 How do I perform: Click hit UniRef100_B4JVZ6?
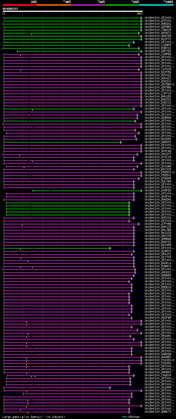[158, 169]
